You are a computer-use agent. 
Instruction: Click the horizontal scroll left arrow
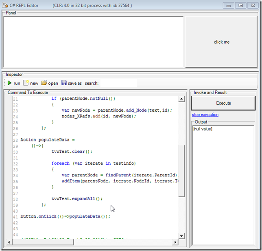9,242
